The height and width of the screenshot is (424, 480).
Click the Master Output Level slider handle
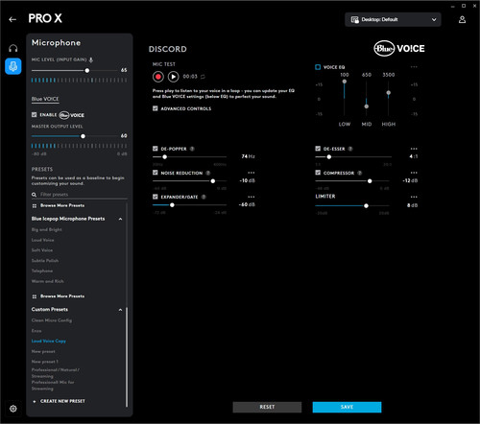(x=83, y=136)
